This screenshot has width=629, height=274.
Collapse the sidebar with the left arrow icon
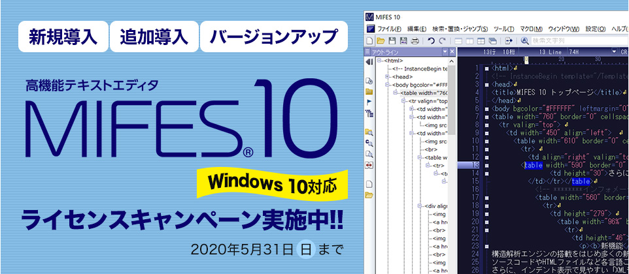[369, 61]
